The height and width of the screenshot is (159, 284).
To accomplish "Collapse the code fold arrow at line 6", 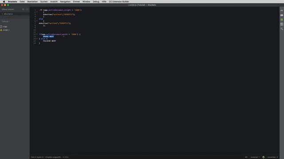I will 37,21.
